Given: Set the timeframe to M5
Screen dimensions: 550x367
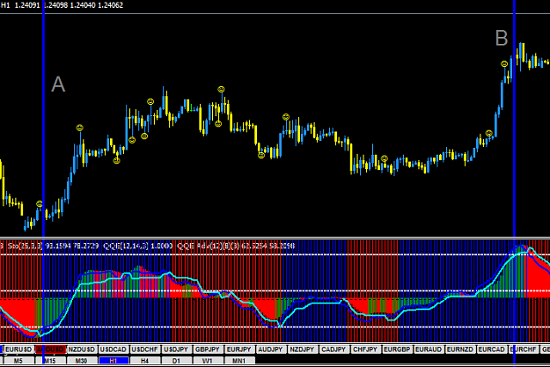Looking at the screenshot, I should pos(18,360).
